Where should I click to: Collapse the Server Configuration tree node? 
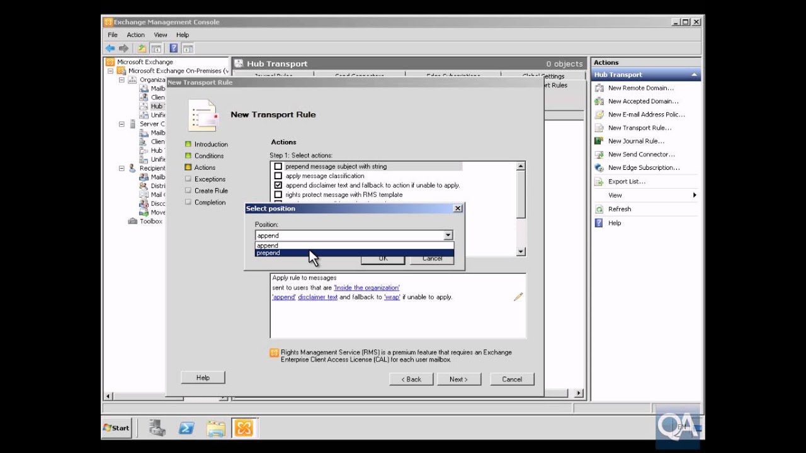(122, 124)
